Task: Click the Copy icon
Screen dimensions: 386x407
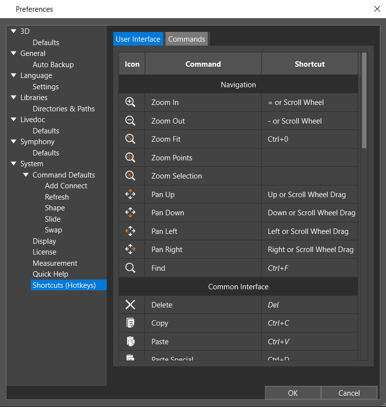Action: pyautogui.click(x=130, y=323)
